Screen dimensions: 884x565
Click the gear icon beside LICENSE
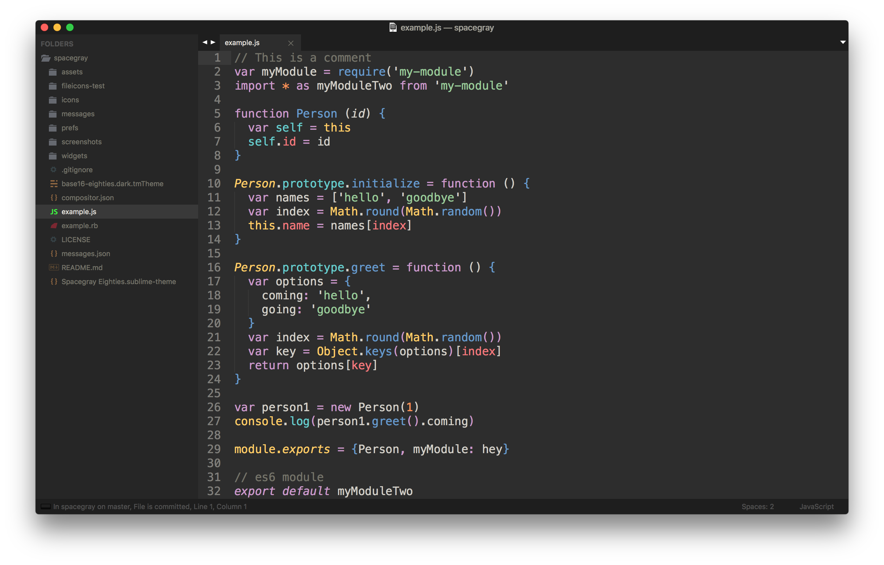[54, 240]
